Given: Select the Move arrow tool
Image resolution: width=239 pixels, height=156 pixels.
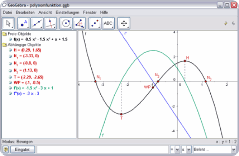Looking at the screenshot, I should tap(8, 23).
